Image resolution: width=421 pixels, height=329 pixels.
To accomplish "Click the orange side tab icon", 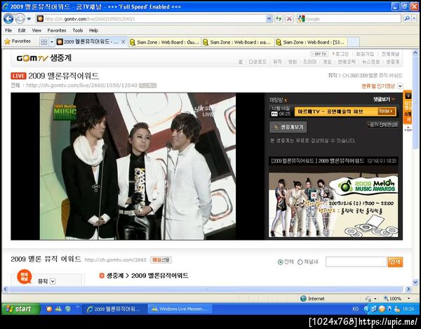I will pos(408,96).
